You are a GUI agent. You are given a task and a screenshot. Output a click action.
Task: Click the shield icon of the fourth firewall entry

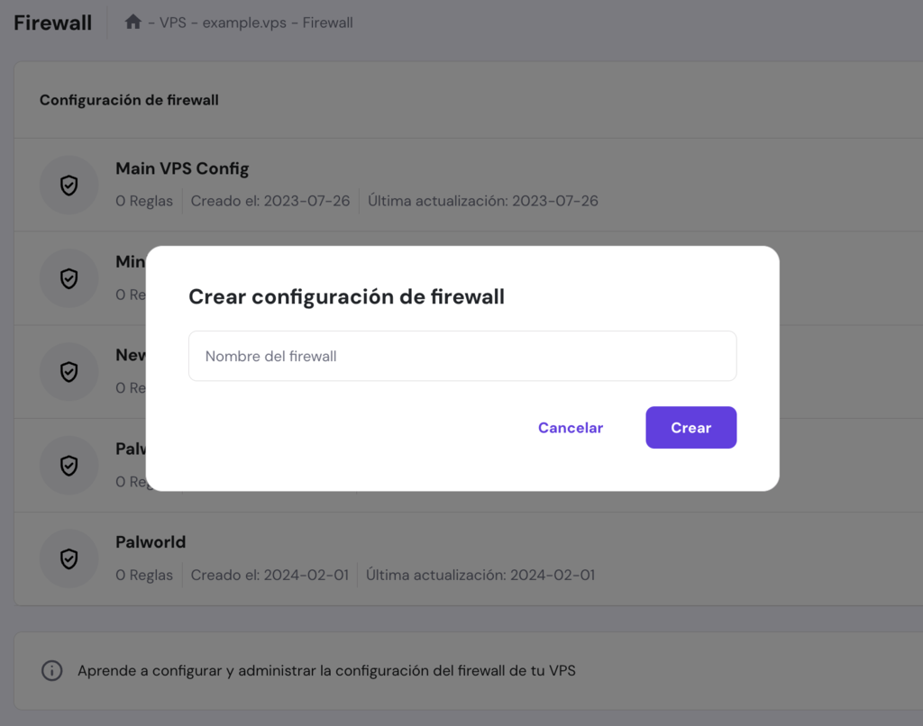click(69, 466)
